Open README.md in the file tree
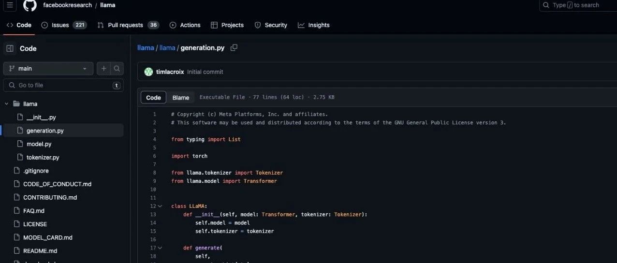 40,251
